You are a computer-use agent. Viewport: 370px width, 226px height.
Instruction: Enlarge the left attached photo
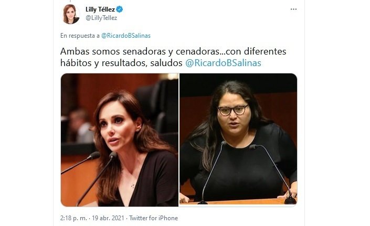coord(120,140)
